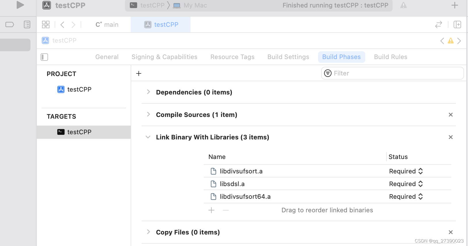
Task: Click the Filter search field
Action: click(392, 73)
